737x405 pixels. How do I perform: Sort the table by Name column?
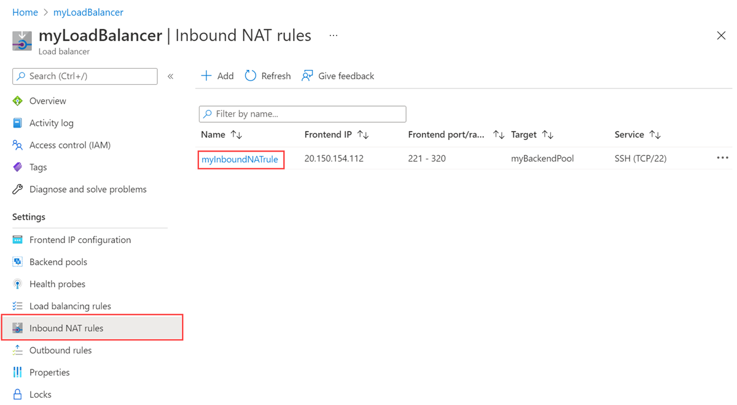236,135
